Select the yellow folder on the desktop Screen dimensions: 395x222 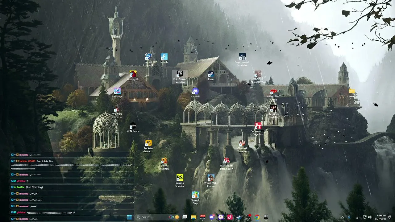tap(351, 93)
